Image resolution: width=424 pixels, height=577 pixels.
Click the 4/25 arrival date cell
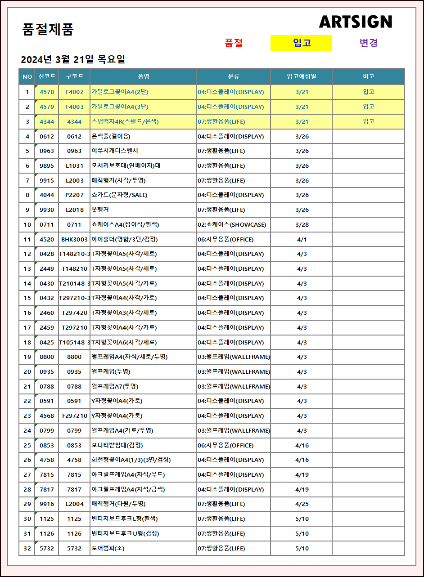[302, 504]
